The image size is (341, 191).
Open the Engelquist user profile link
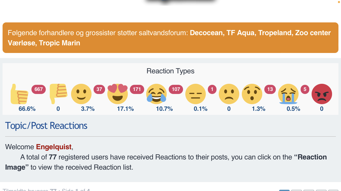pos(54,147)
